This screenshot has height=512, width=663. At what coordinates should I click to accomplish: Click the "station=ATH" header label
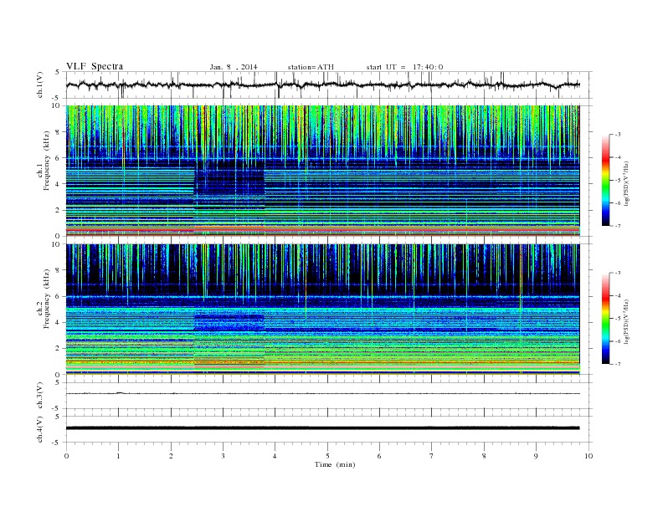pyautogui.click(x=311, y=67)
